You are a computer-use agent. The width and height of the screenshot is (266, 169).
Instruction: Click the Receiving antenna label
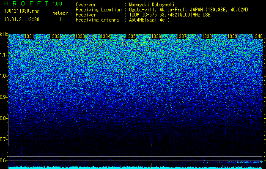coord(97,20)
